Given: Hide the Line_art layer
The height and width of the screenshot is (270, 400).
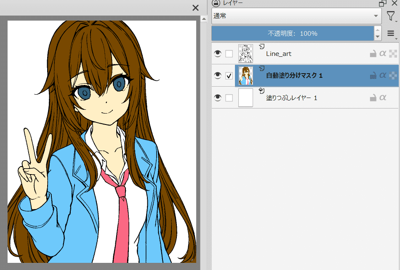Looking at the screenshot, I should tap(218, 53).
